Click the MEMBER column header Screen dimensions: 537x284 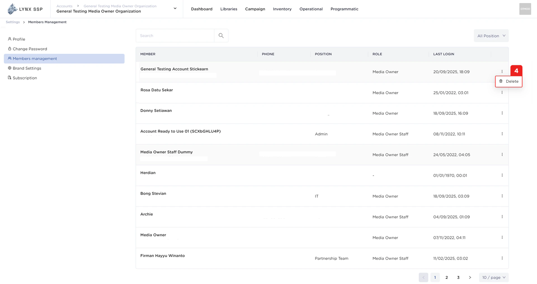[148, 54]
